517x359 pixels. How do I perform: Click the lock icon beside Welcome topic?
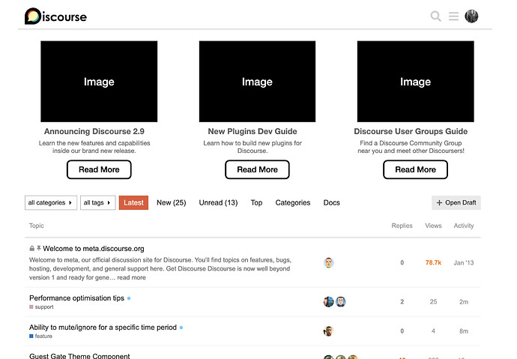(32, 248)
